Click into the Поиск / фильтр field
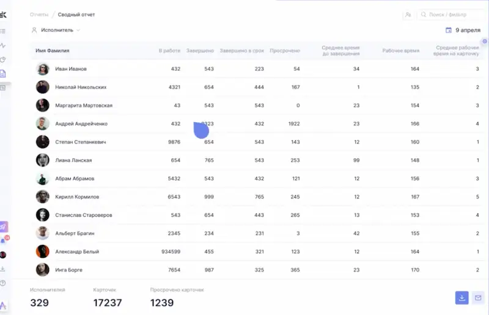This screenshot has width=489, height=315. pyautogui.click(x=451, y=14)
